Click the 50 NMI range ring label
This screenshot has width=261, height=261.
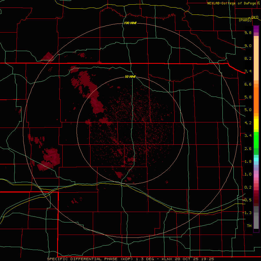pyautogui.click(x=130, y=77)
